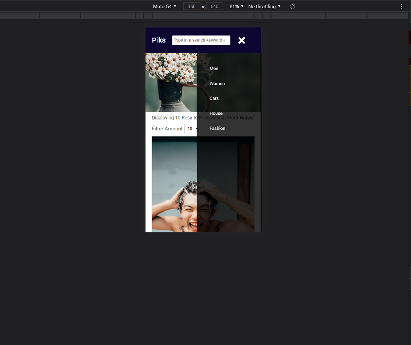The height and width of the screenshot is (345, 411).
Task: Close the mobile menu with the X icon
Action: coord(242,40)
